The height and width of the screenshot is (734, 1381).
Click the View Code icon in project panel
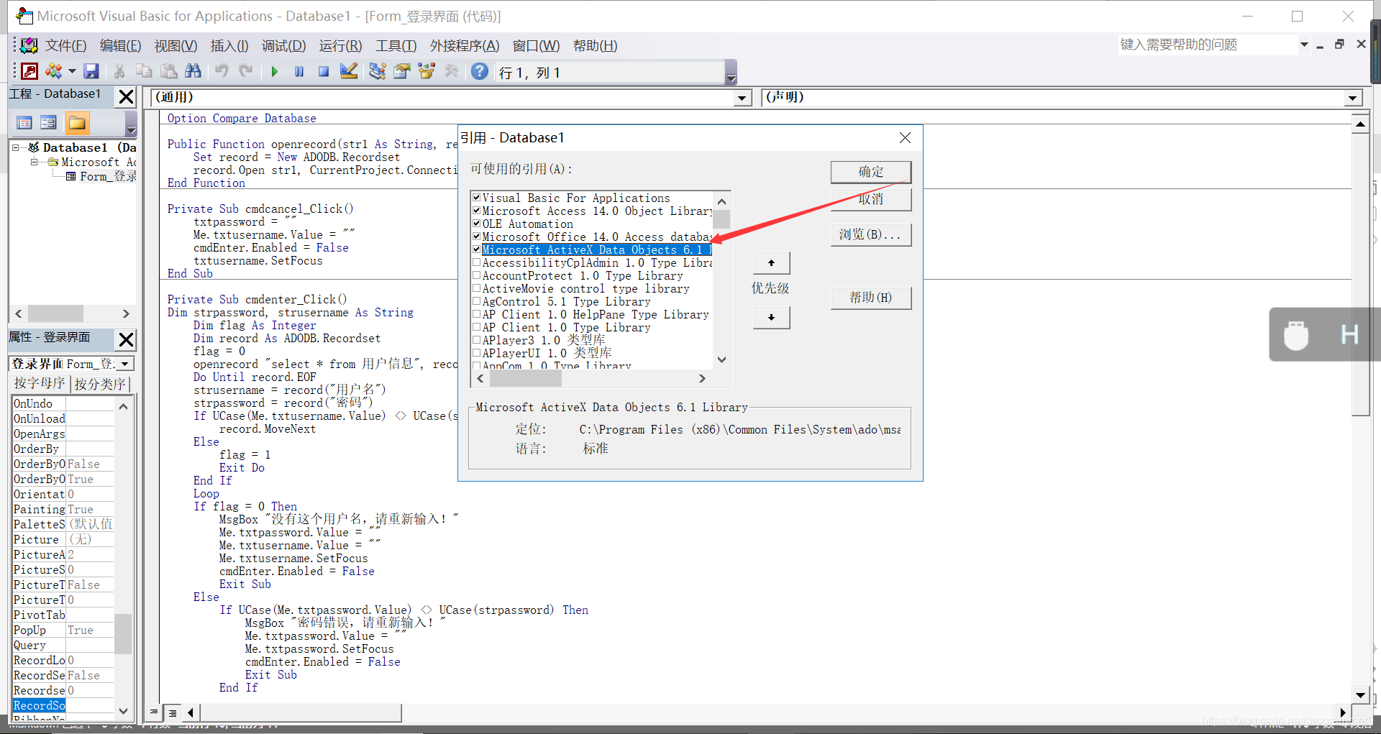[x=24, y=123]
